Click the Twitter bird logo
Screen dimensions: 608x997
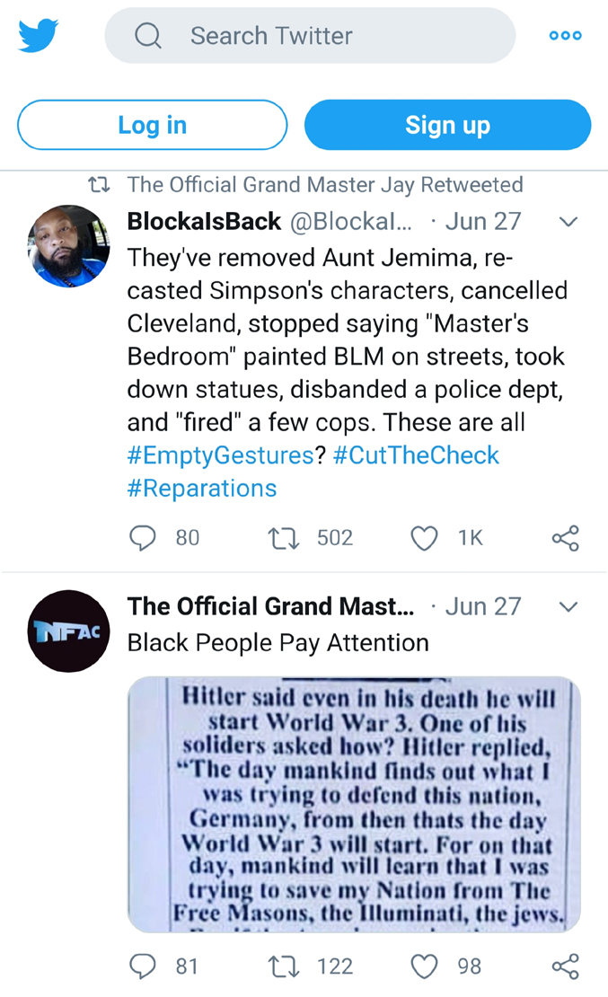click(x=39, y=36)
